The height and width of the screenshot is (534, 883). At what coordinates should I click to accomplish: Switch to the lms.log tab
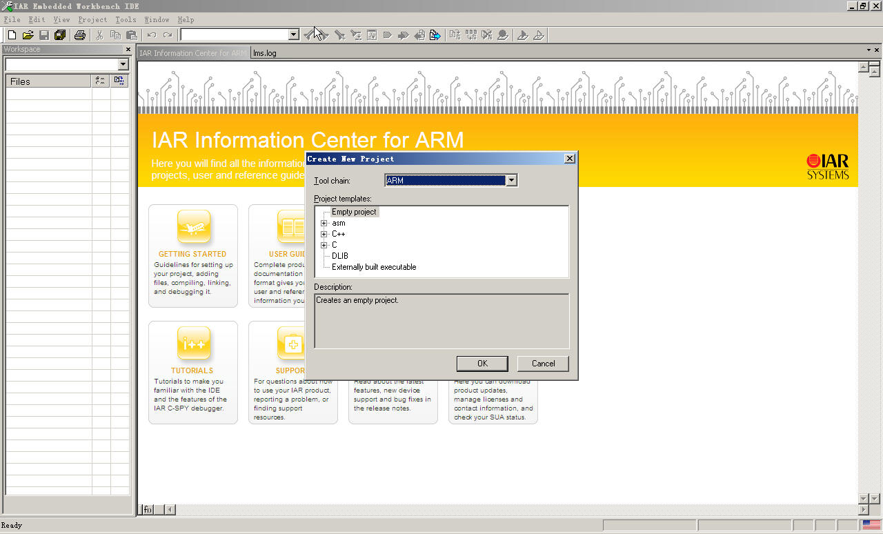pyautogui.click(x=265, y=53)
